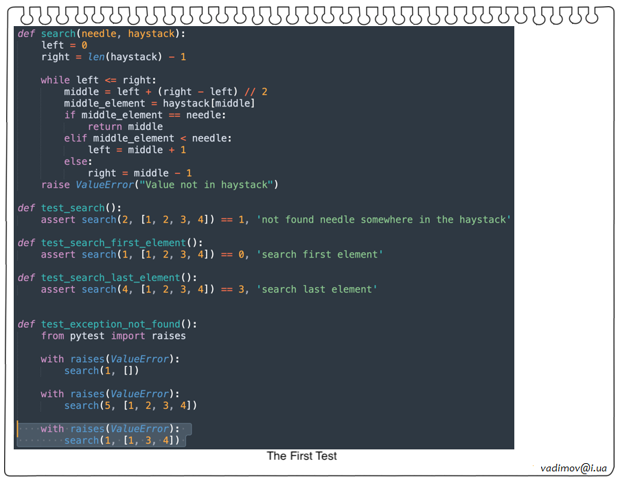Viewport: 618px width, 481px height.
Task: Click the "left = middle + 1" line
Action: coord(137,150)
